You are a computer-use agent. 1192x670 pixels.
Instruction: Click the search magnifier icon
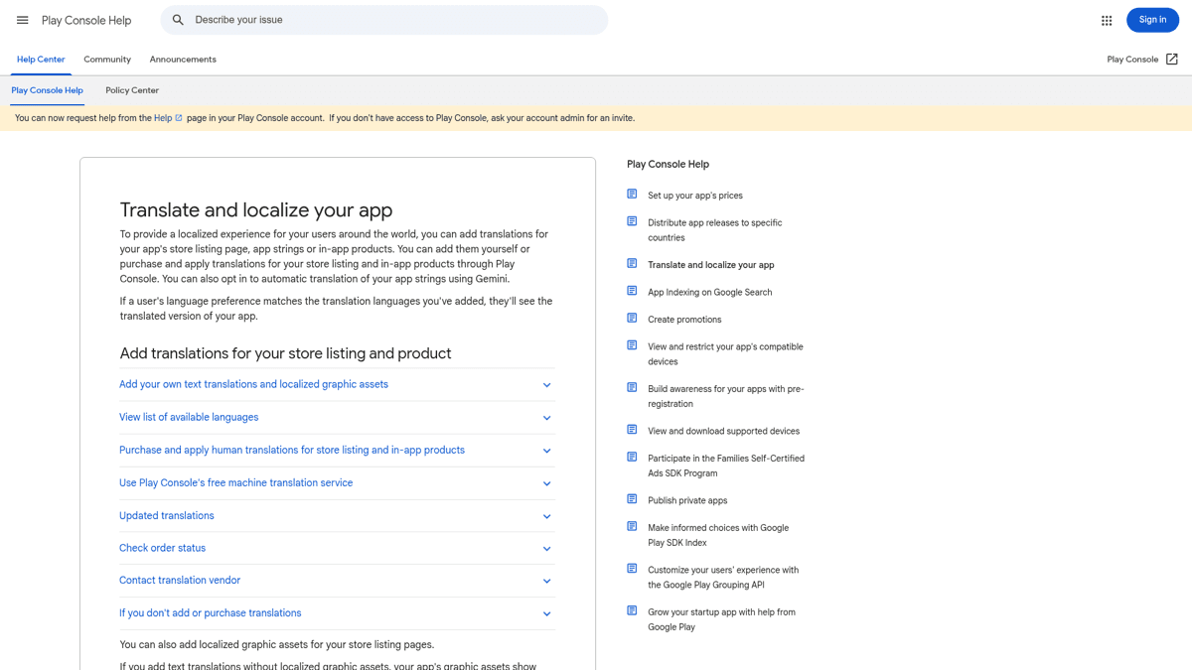178,20
